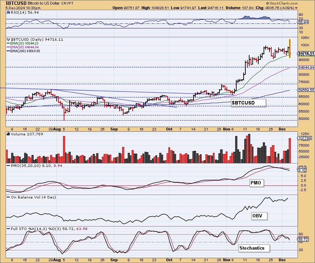Viewport: 315px width, 263px height.
Task: Click the PMO(35,20,10) 8.10, 8.94 legend text
Action: coord(36,166)
